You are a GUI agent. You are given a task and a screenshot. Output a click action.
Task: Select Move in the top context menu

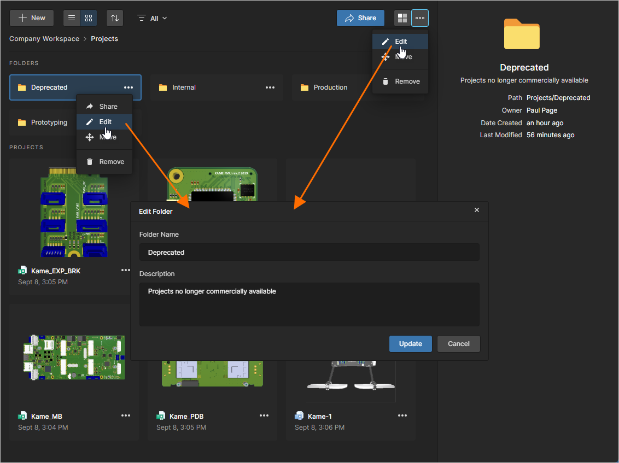coord(400,56)
